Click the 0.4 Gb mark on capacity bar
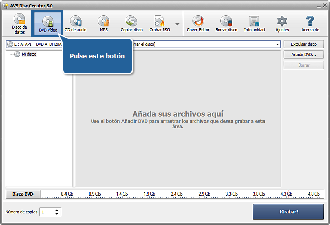 click(x=67, y=194)
